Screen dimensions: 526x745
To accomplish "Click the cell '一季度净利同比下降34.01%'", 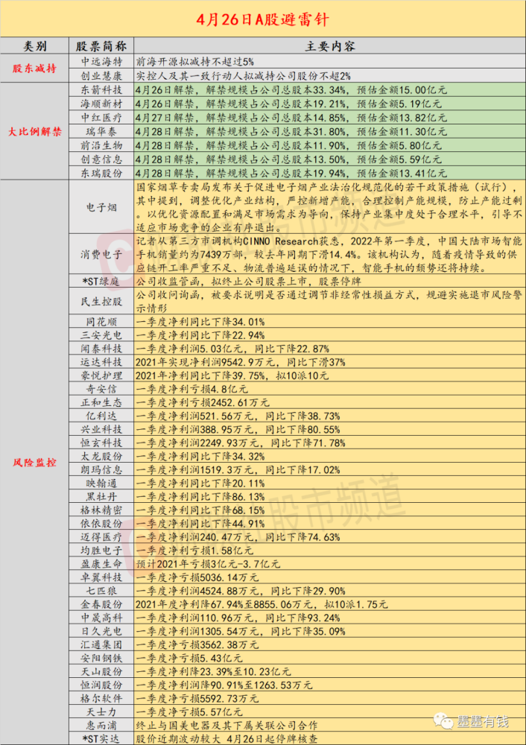I will click(329, 322).
